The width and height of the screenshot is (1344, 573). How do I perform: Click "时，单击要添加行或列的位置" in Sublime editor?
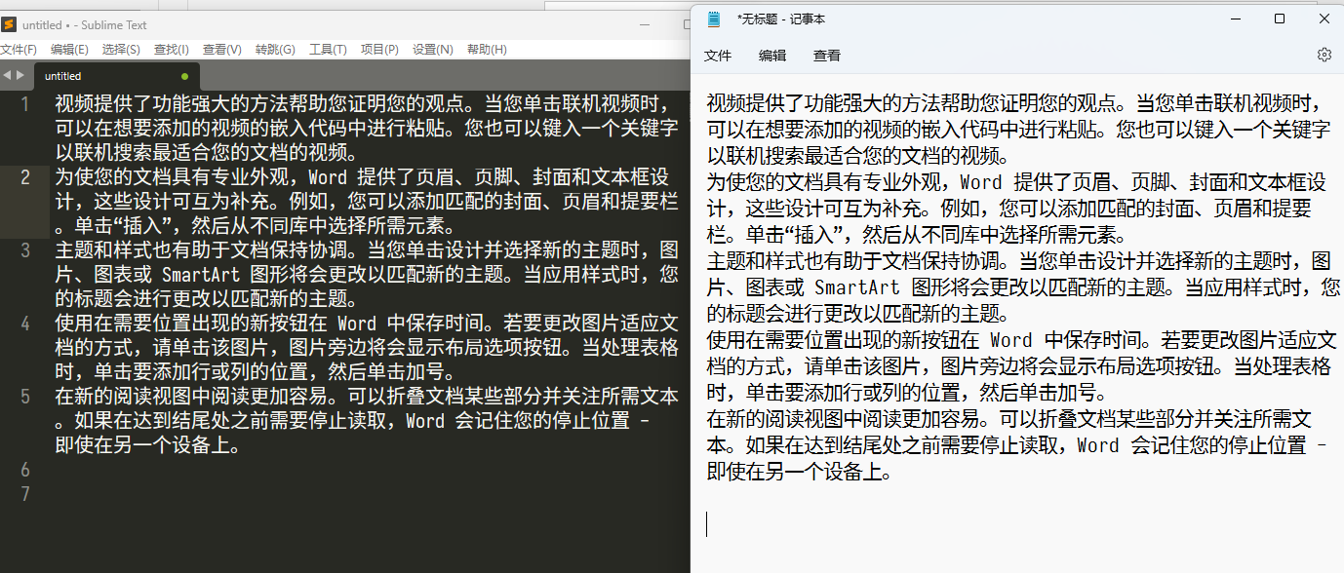coord(181,372)
